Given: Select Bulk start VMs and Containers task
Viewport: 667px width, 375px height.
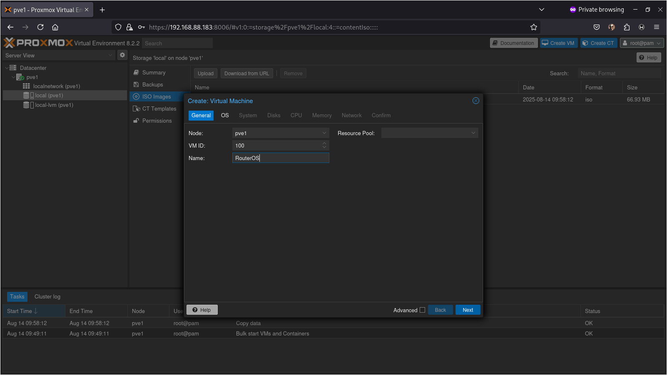Looking at the screenshot, I should pos(333,333).
